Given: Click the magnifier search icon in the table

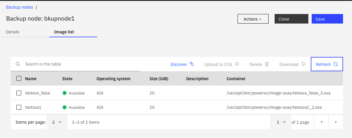Looking at the screenshot, I should [x=18, y=64].
